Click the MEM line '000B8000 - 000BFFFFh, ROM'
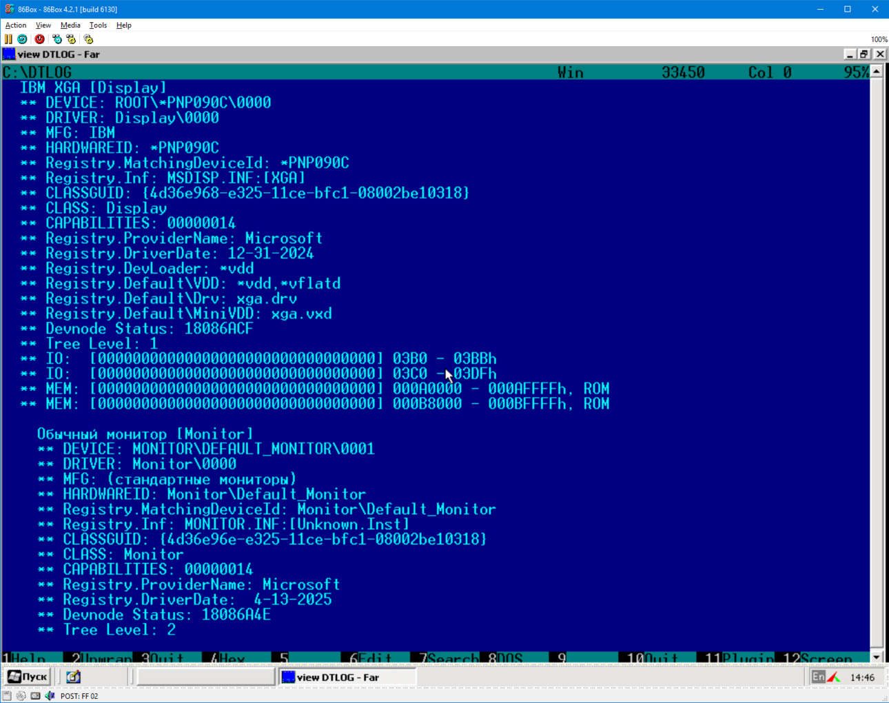This screenshot has height=703, width=889. (314, 404)
